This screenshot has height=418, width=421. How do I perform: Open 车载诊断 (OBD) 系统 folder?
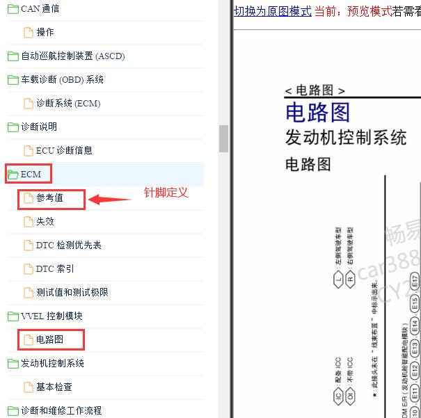tap(63, 80)
